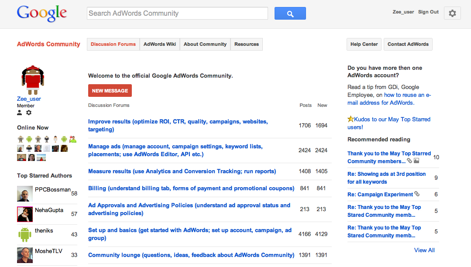This screenshot has width=471, height=267.
Task: Click the post count '1408'
Action: [305, 171]
